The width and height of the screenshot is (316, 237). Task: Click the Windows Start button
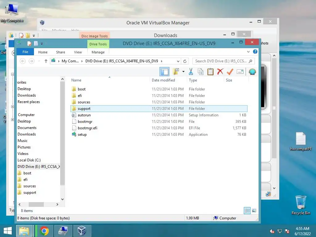[8, 231]
